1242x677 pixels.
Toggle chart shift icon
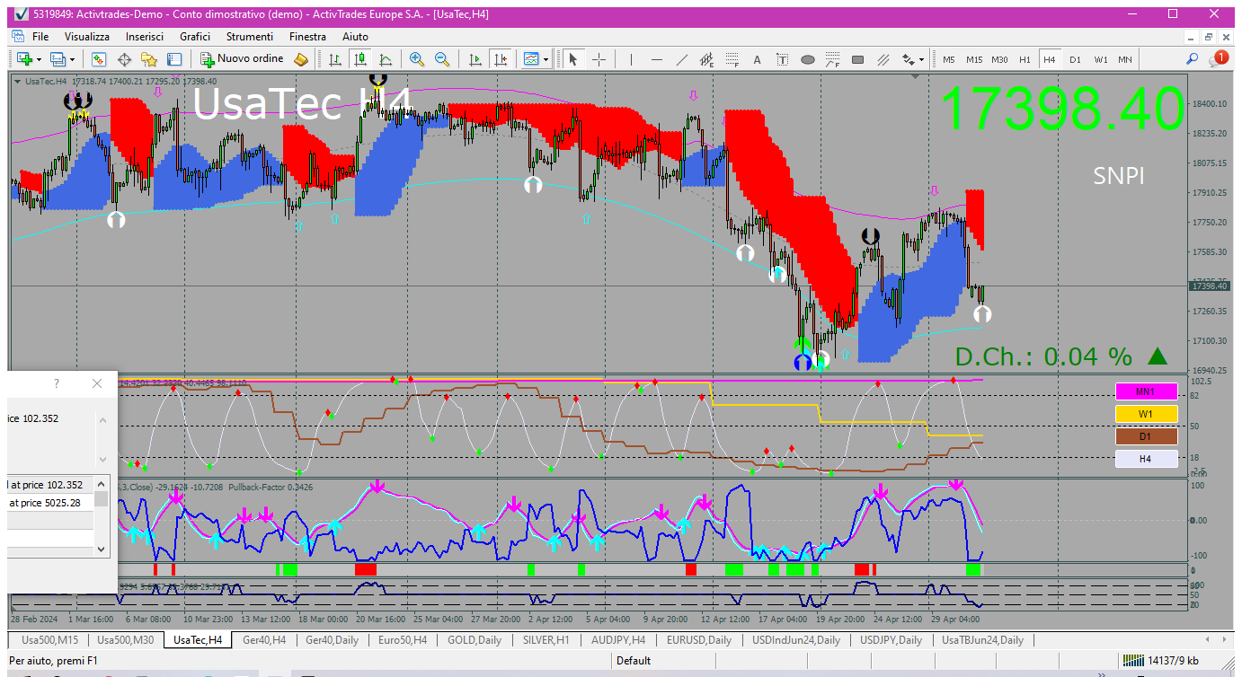click(x=501, y=59)
